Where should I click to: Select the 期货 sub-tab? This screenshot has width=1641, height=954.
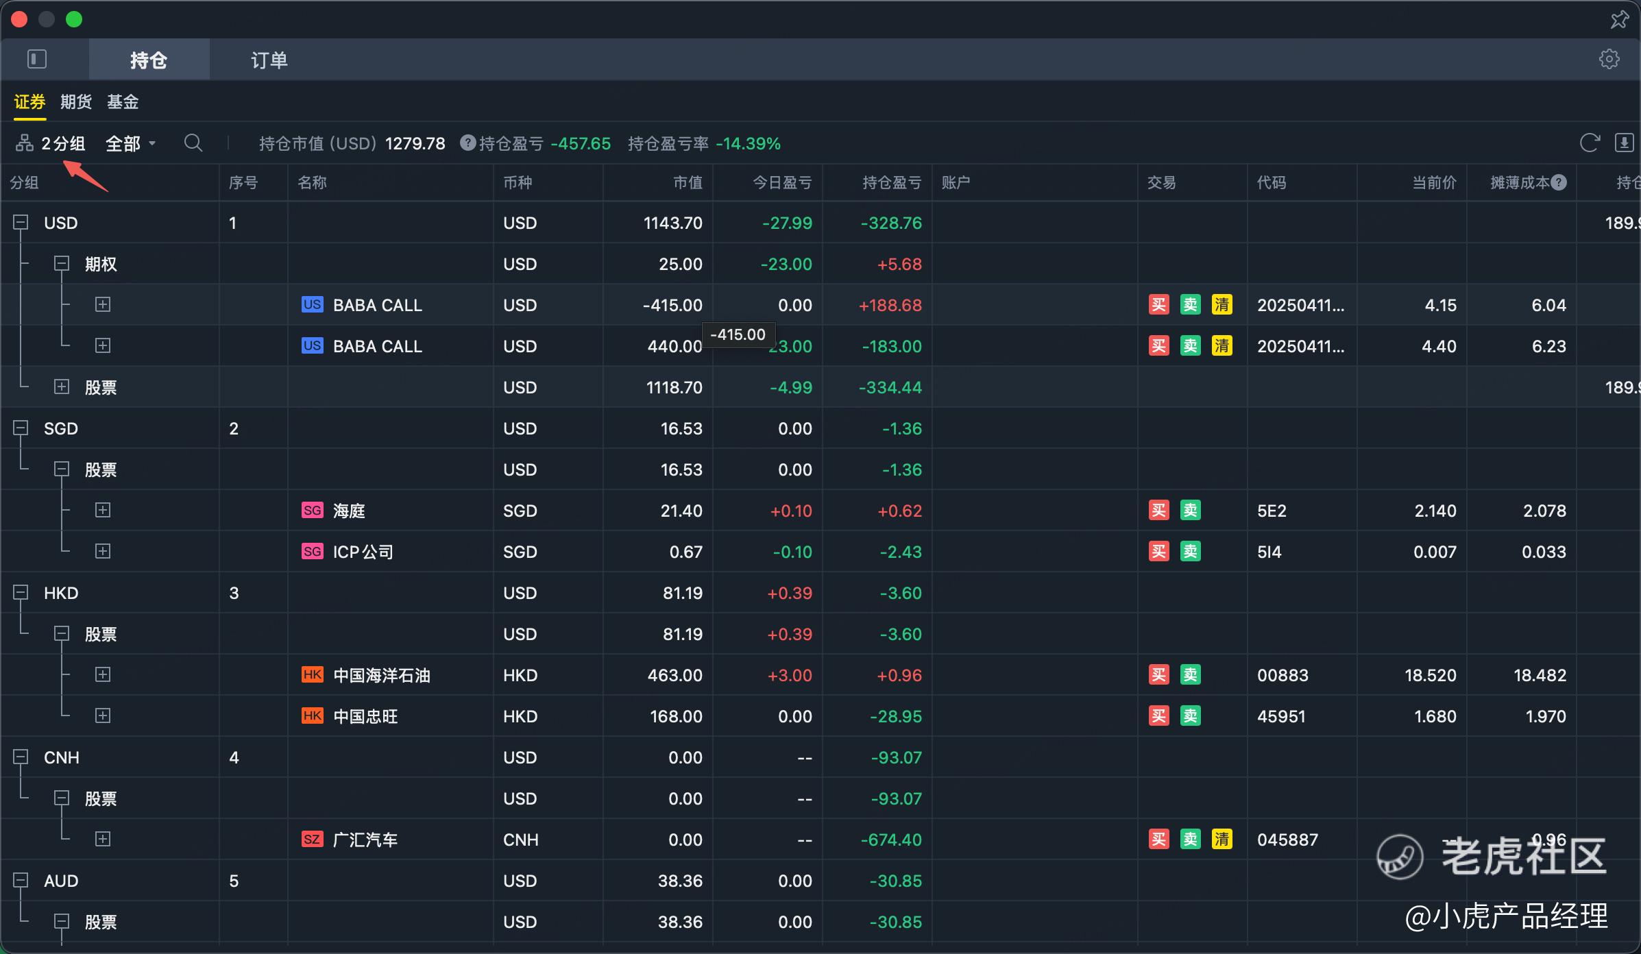coord(75,102)
